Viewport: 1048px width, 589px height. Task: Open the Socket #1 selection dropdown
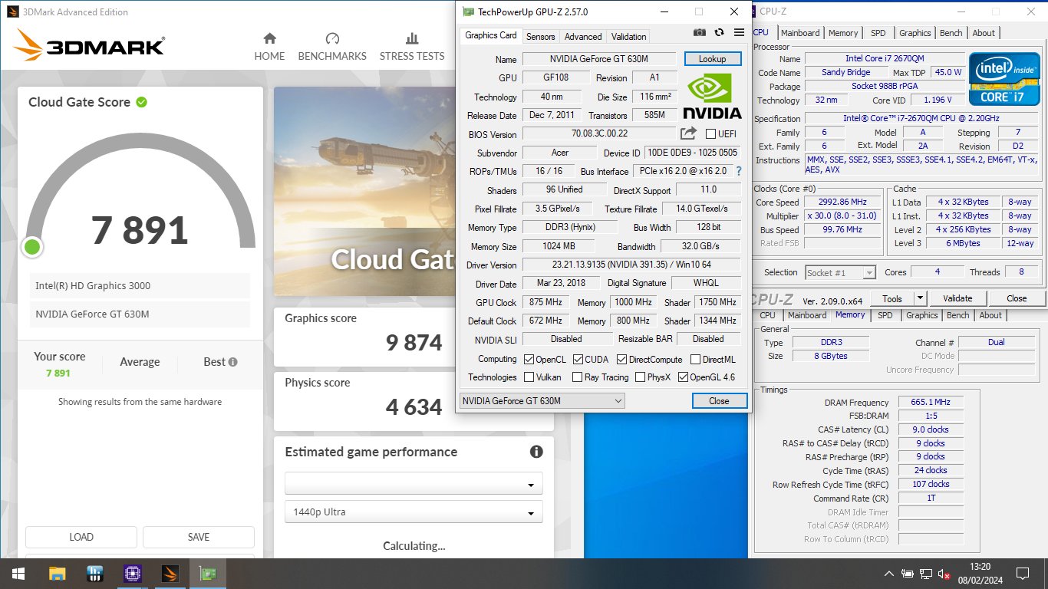pyautogui.click(x=841, y=272)
